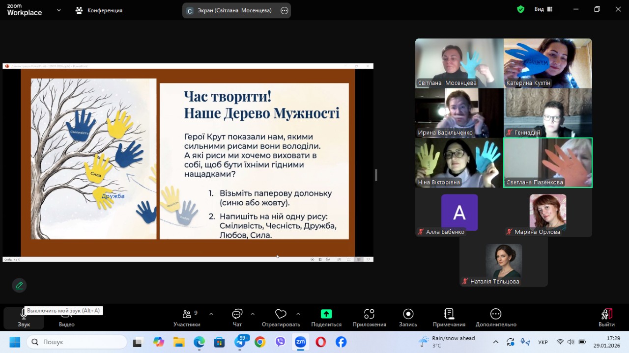The width and height of the screenshot is (629, 353).
Task: Click the green pencil annotate icon
Action: 19,285
